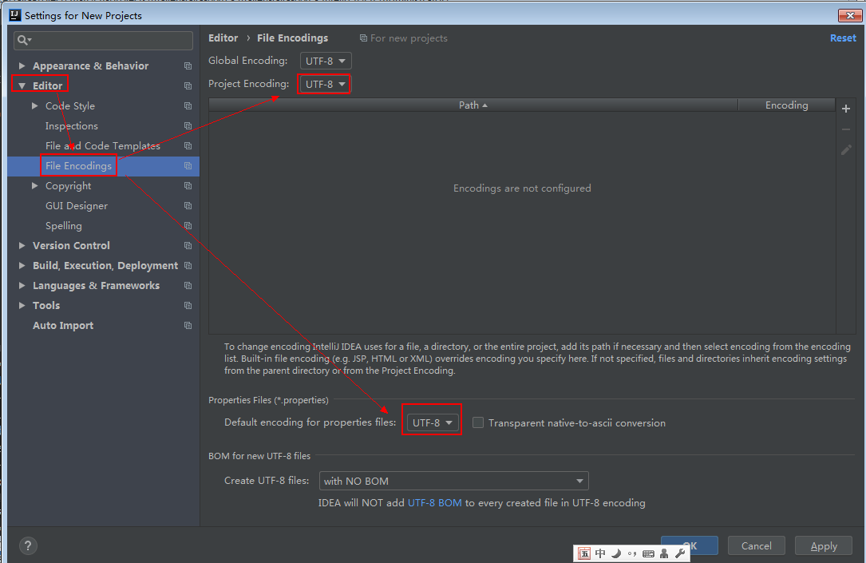Focus the settings search field

(103, 41)
